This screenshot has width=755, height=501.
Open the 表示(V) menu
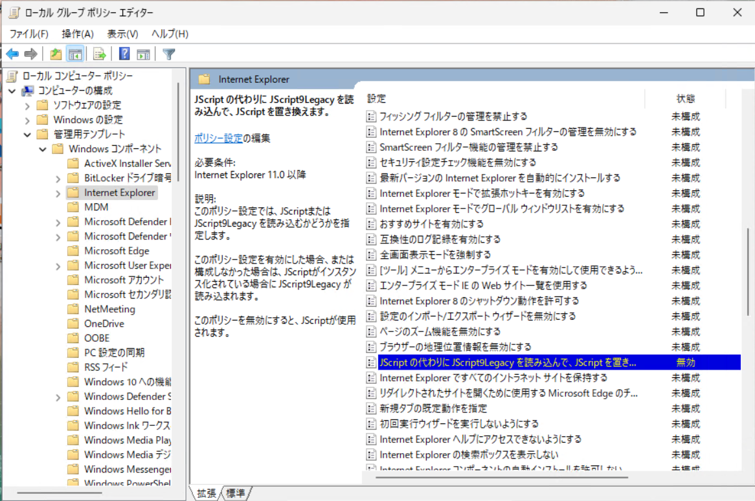click(122, 34)
